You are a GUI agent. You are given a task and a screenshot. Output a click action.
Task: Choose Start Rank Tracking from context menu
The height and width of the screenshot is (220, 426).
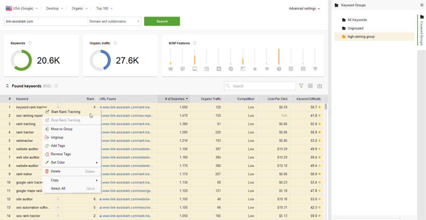coord(72,112)
